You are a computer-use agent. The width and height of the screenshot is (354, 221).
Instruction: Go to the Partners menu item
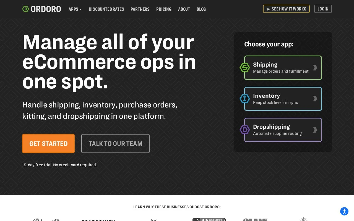140,9
